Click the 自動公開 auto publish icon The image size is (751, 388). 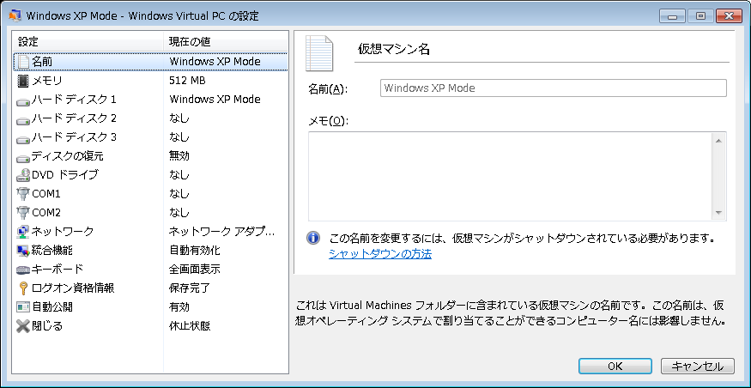coord(22,307)
